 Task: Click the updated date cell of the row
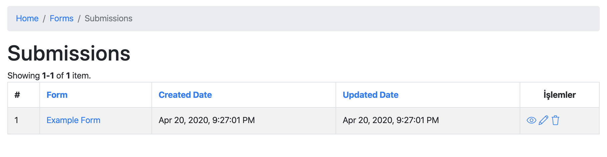point(428,121)
